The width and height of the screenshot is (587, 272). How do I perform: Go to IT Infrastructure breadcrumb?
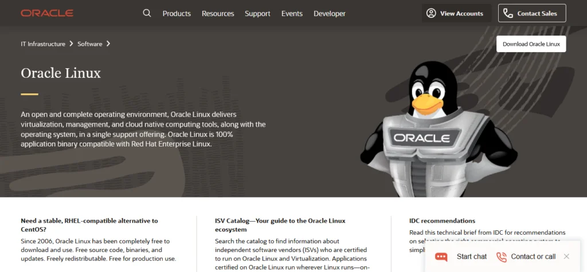click(x=43, y=44)
